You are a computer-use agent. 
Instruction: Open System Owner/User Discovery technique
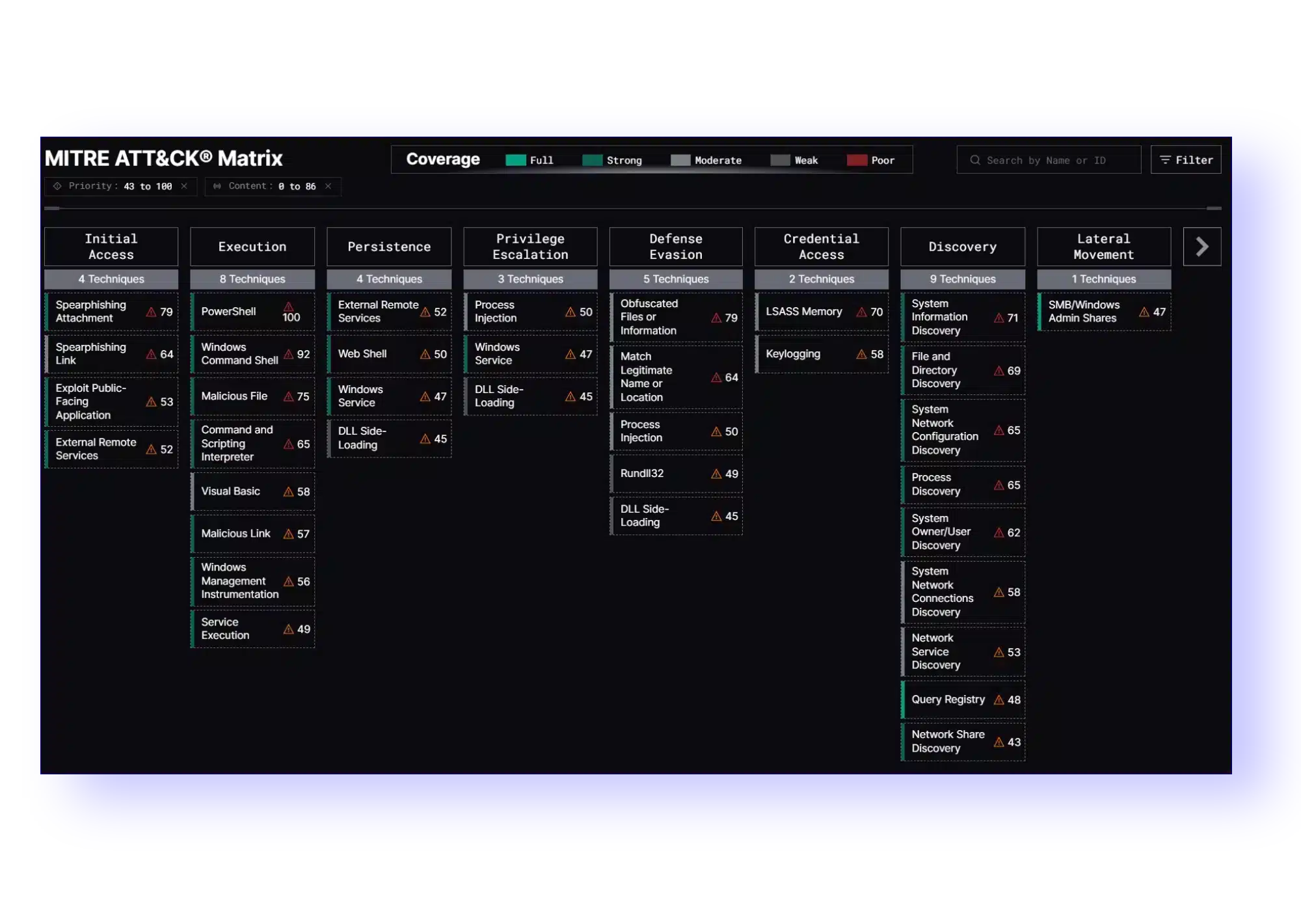(x=963, y=532)
